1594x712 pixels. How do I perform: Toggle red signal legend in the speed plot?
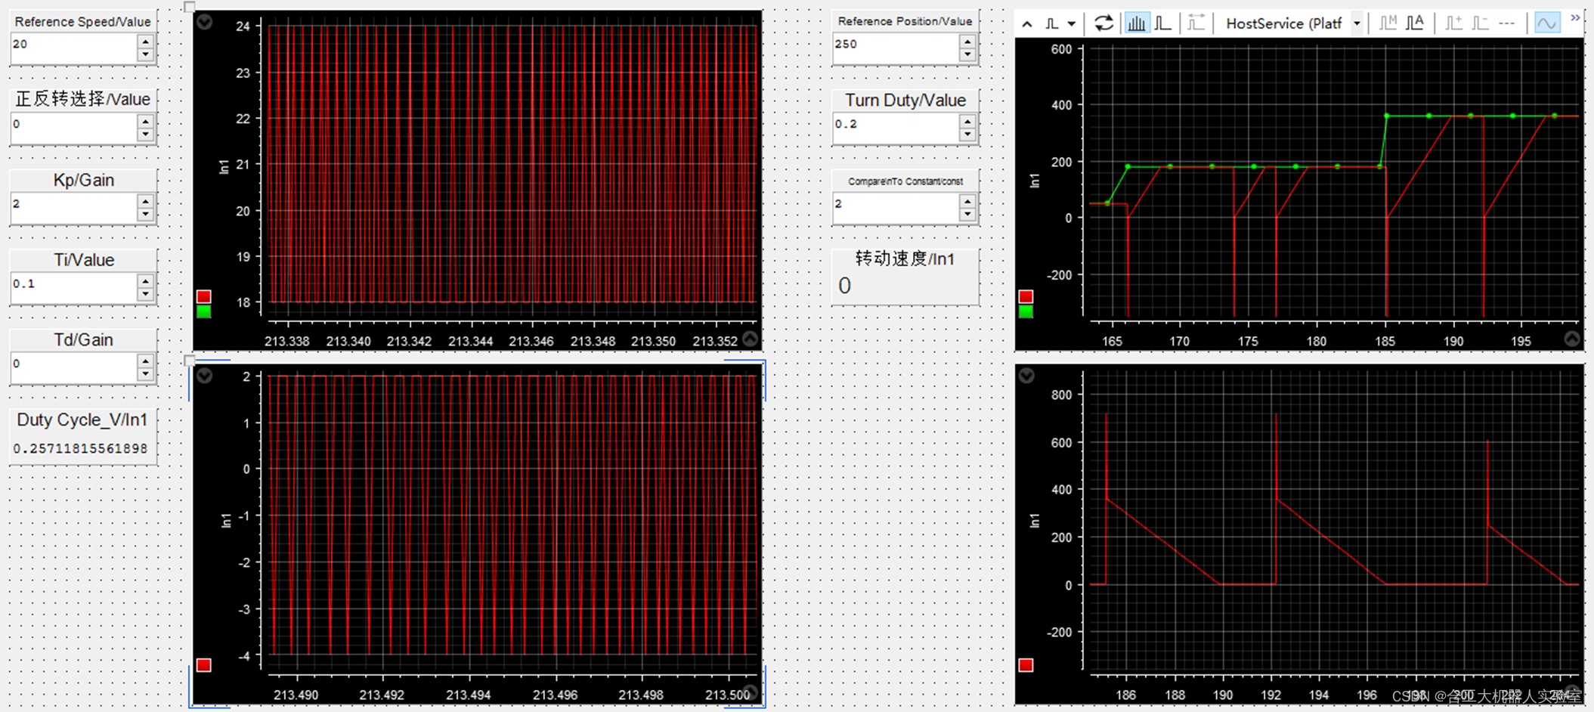(x=204, y=296)
